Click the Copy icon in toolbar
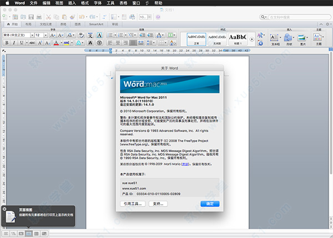This screenshot has height=238, width=333. (x=56, y=17)
